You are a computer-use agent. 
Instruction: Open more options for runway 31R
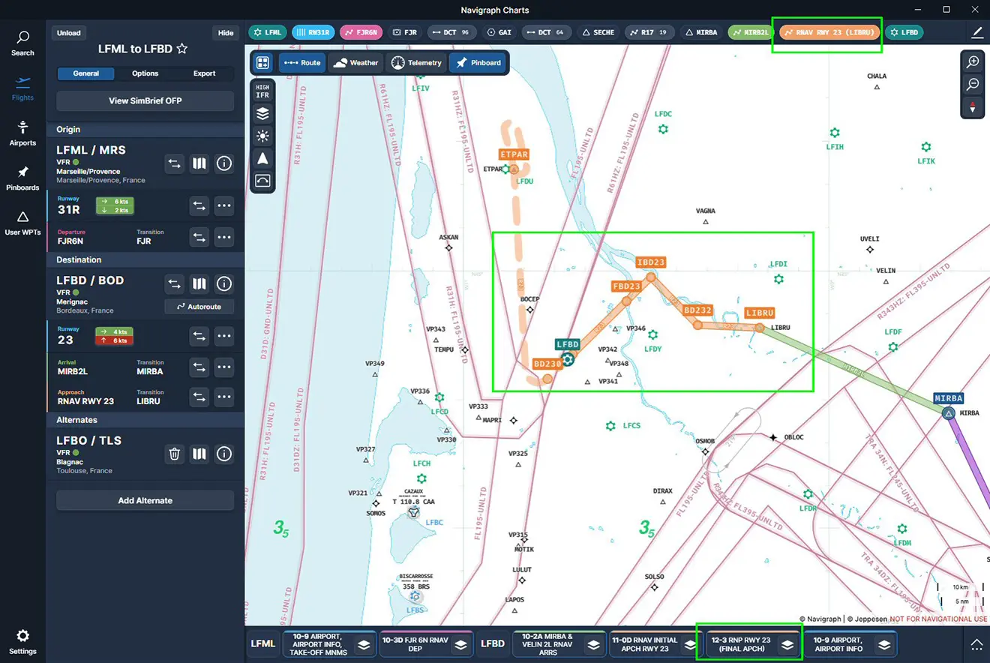223,205
